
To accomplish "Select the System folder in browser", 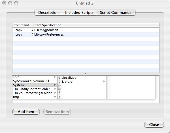I will [19, 85].
